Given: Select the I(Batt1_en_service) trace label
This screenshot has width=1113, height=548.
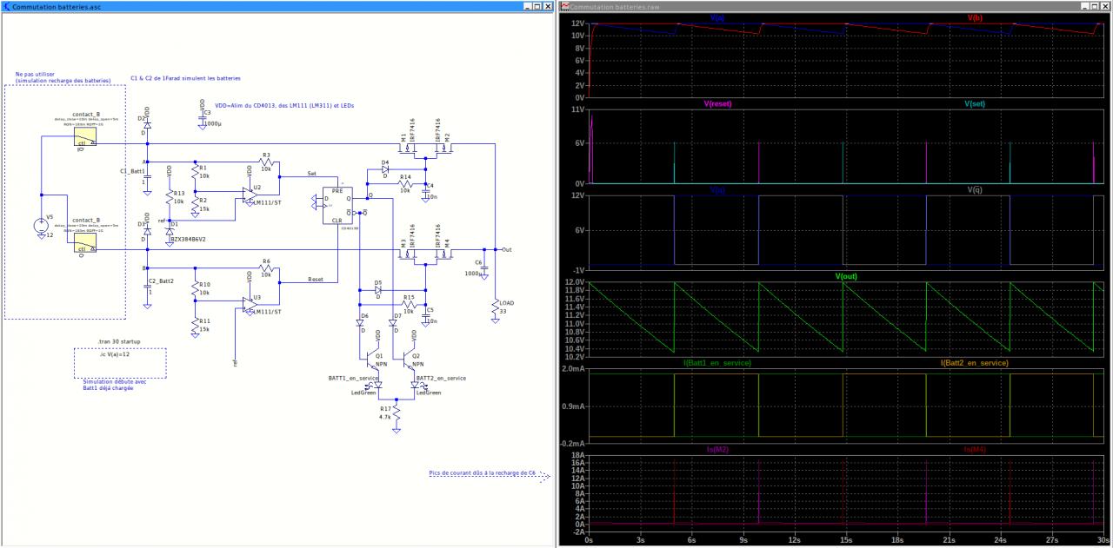Looking at the screenshot, I should tap(717, 362).
